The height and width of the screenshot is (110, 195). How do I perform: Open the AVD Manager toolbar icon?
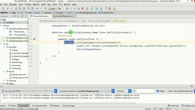coord(87,9)
